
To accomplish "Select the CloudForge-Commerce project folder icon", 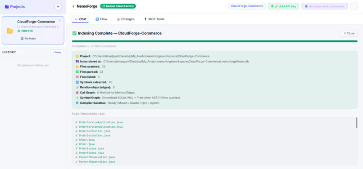I will [10, 31].
